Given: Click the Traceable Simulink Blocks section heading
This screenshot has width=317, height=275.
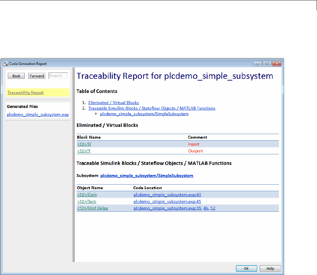Looking at the screenshot, I should point(154,163).
